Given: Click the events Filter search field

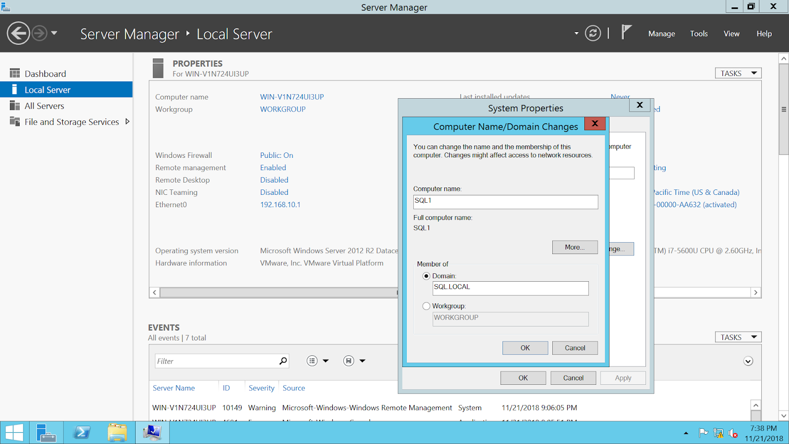Looking at the screenshot, I should click(217, 361).
